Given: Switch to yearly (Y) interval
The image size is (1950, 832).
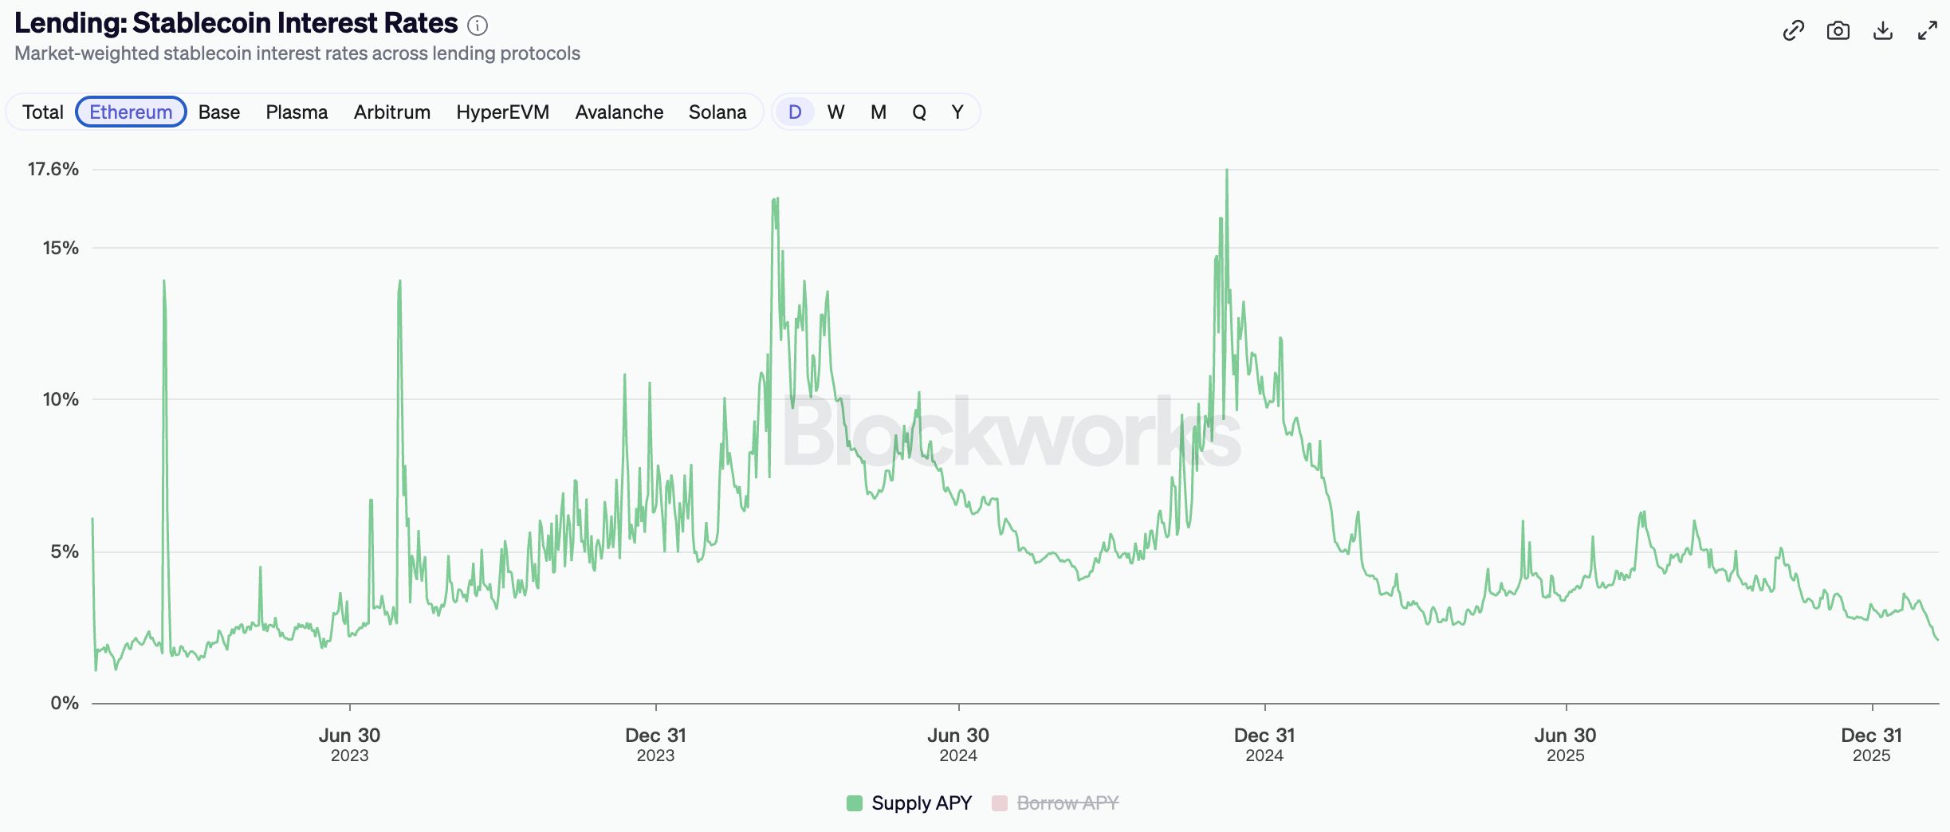Looking at the screenshot, I should (x=957, y=112).
